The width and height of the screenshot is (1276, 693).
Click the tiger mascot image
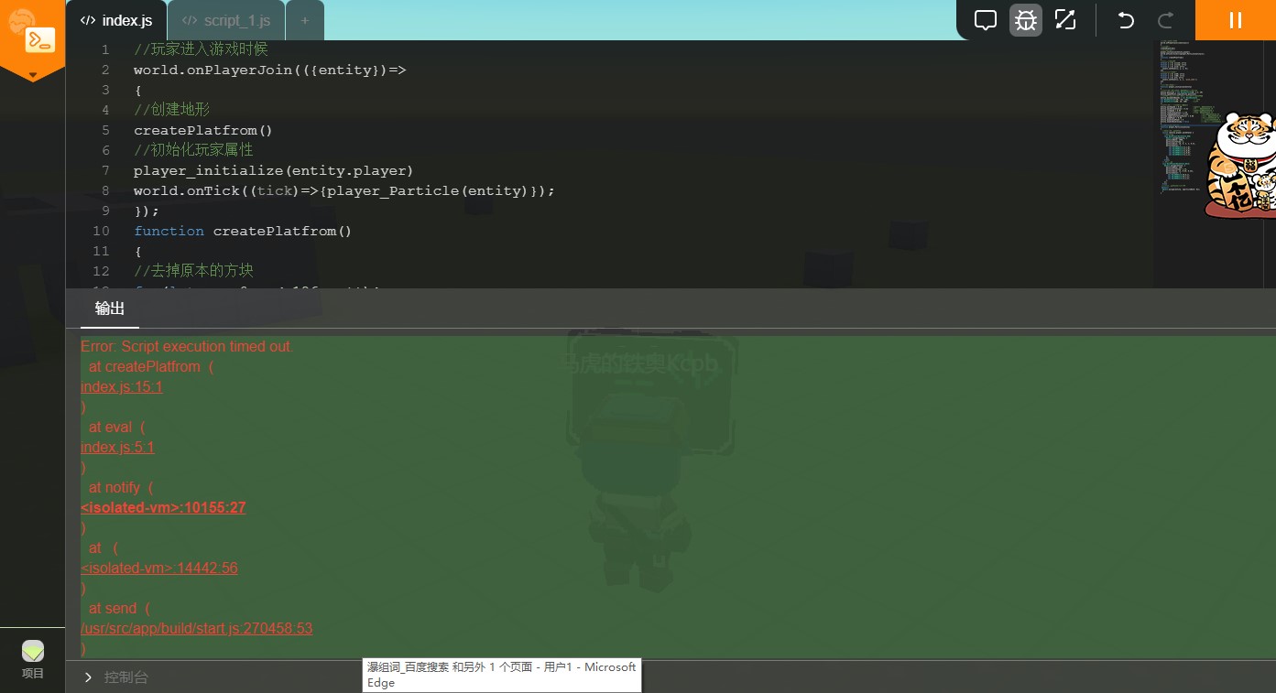[x=1240, y=166]
